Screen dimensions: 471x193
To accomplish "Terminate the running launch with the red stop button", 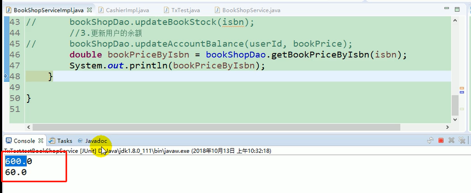I will [441, 140].
